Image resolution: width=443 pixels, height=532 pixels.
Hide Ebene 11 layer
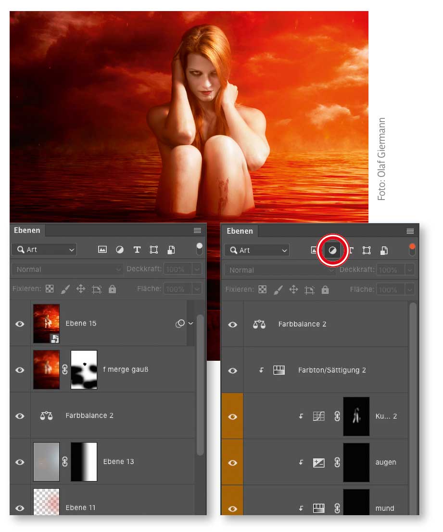20,508
